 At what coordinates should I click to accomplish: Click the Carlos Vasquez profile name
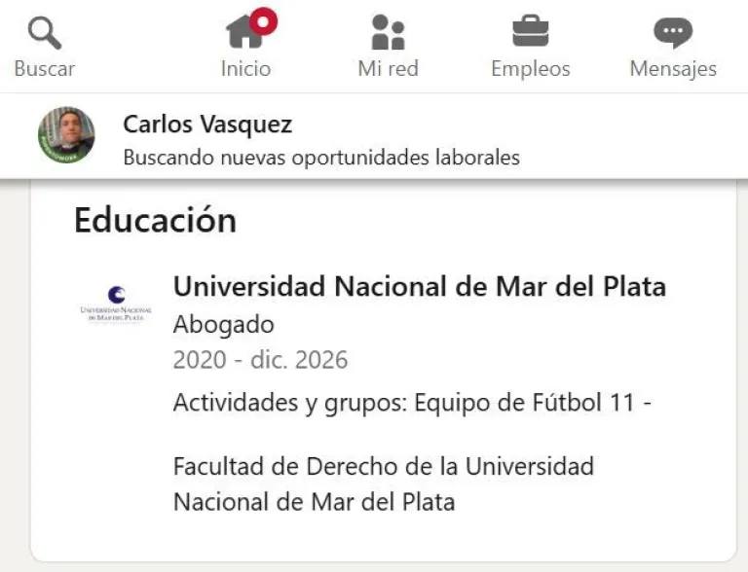click(207, 125)
